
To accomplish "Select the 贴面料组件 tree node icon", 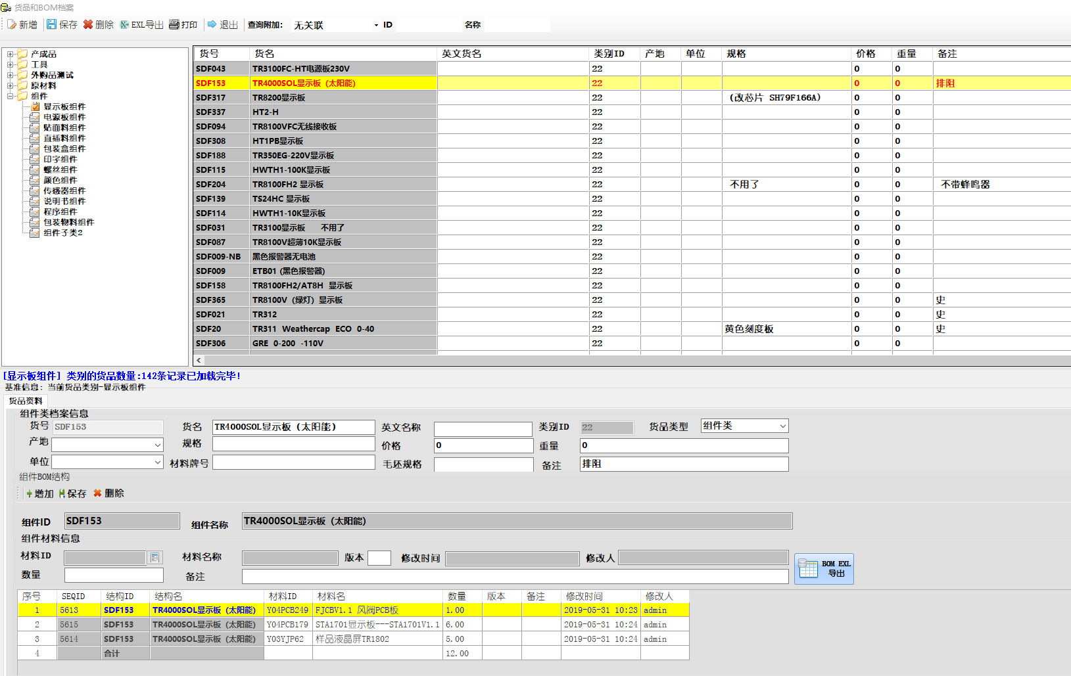I will click(x=36, y=127).
